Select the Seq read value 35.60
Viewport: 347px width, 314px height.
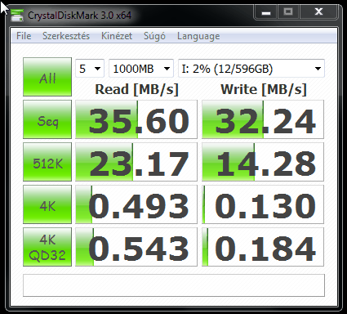pyautogui.click(x=136, y=119)
